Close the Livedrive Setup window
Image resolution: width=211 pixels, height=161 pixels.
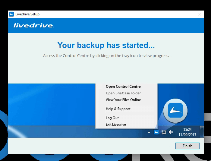[199, 14]
